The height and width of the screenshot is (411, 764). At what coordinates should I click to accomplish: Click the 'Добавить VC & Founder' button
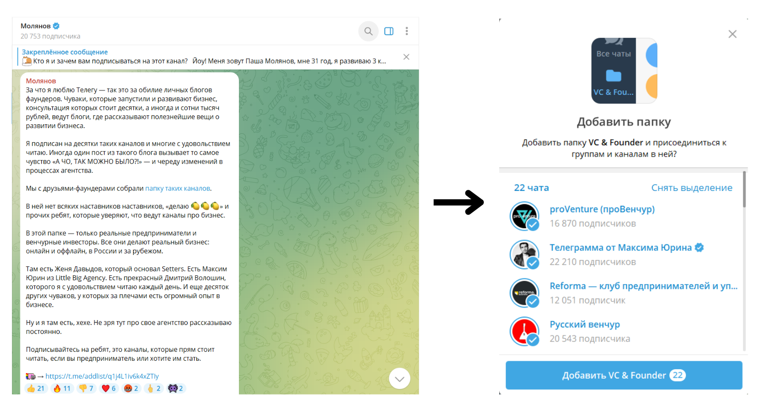[624, 375]
